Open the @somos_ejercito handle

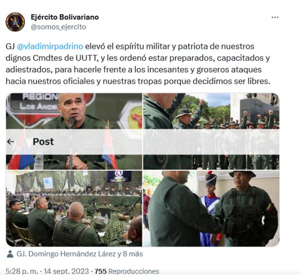pyautogui.click(x=58, y=27)
